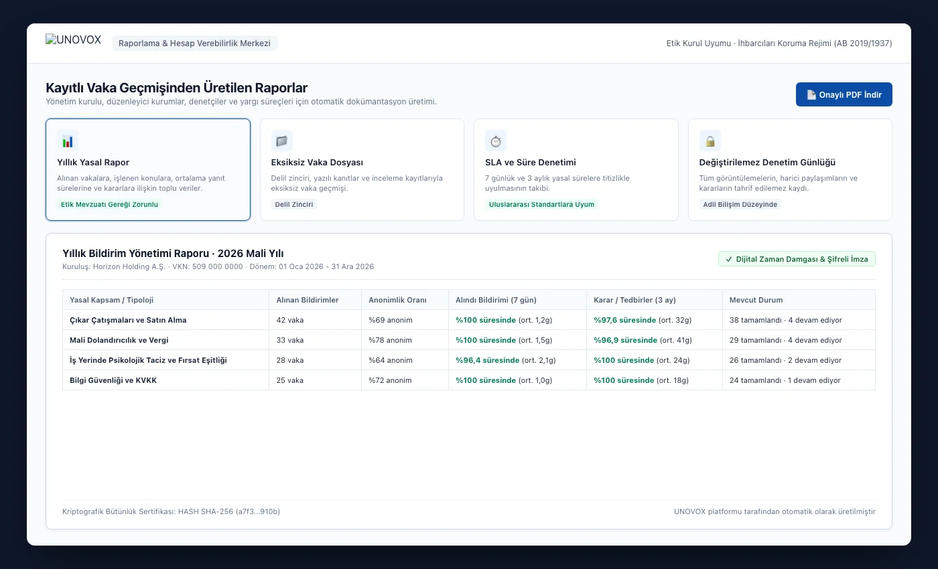Screen dimensions: 938x569
Task: Download the approved PDF report
Action: (844, 94)
